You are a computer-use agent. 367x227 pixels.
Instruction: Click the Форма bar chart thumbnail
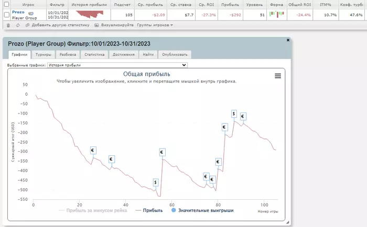click(x=276, y=14)
